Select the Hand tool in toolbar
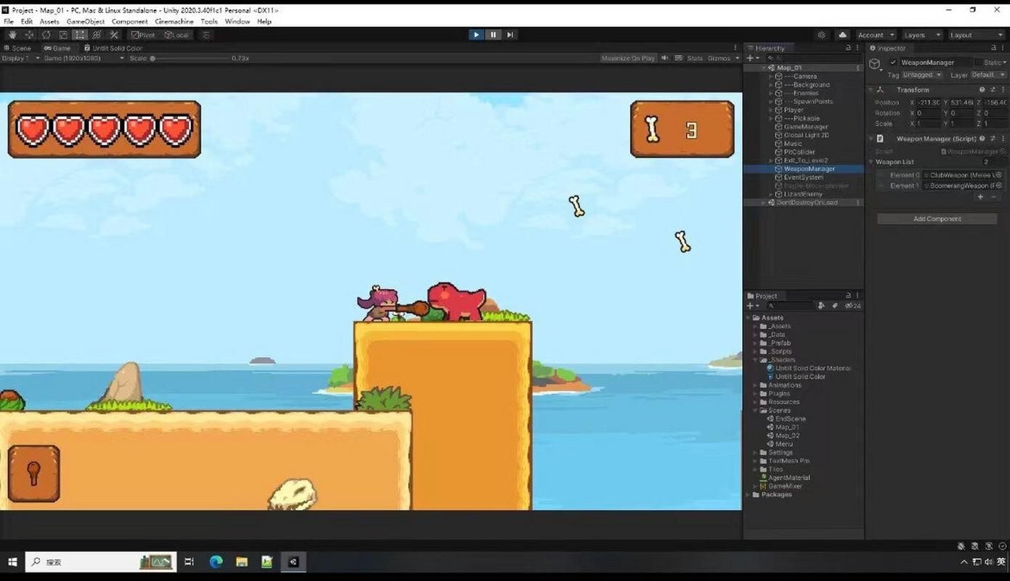The width and height of the screenshot is (1010, 581). (12, 35)
